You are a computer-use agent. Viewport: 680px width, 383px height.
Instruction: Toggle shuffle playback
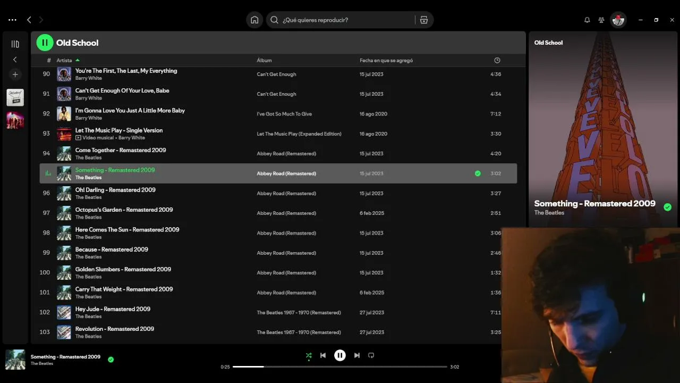point(309,355)
